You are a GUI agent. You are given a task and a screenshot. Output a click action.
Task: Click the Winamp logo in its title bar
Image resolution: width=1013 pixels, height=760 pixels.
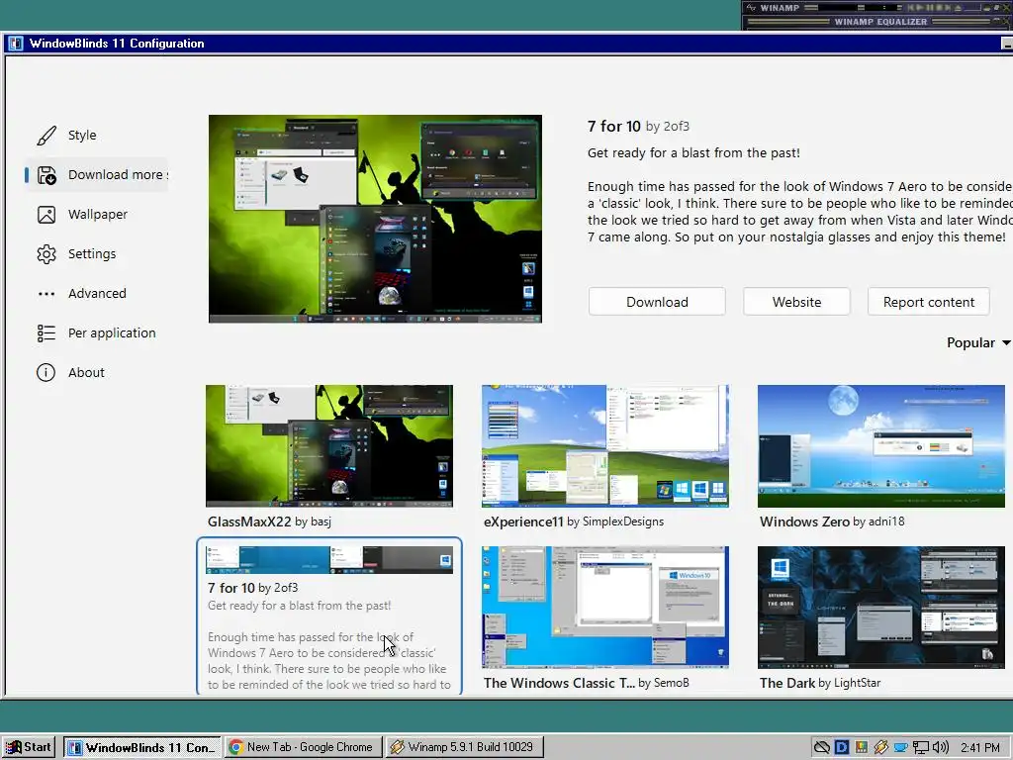pos(752,8)
